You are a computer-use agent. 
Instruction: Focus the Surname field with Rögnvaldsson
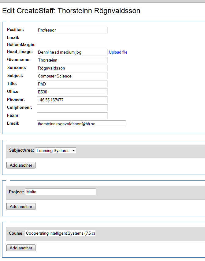pos(72,68)
